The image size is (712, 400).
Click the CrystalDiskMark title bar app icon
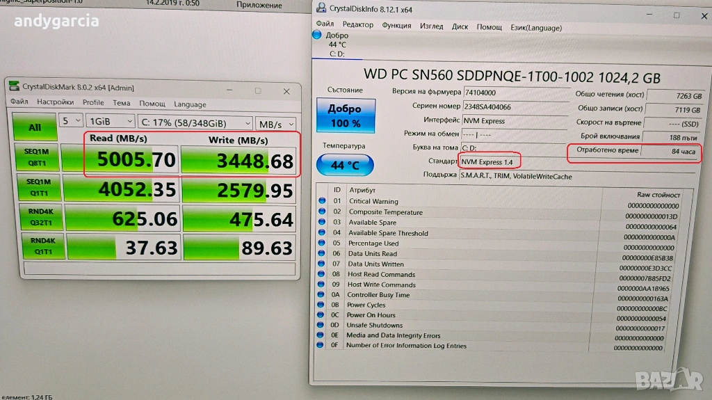(15, 88)
